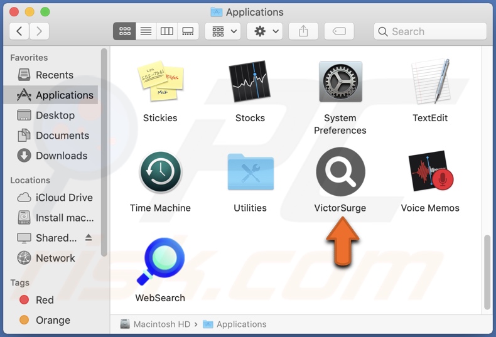Image resolution: width=496 pixels, height=337 pixels.
Task: Click the Applications folder icon in title bar
Action: coord(217,12)
